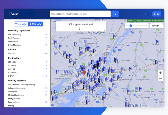Click the Axya logo
The height and width of the screenshot is (115, 168).
[14, 14]
